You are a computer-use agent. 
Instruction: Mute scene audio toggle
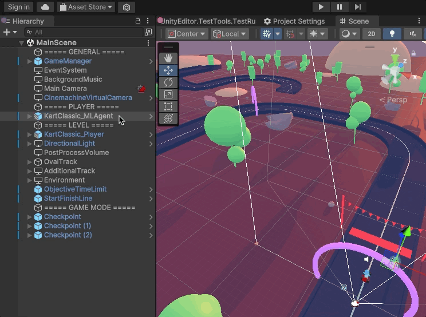tap(412, 34)
